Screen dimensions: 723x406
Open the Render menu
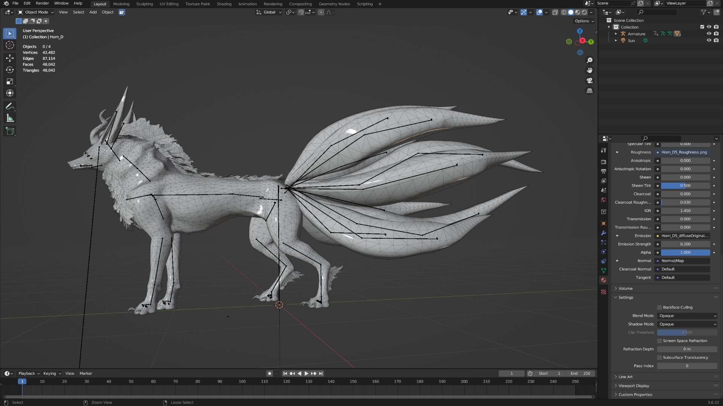[x=42, y=3]
